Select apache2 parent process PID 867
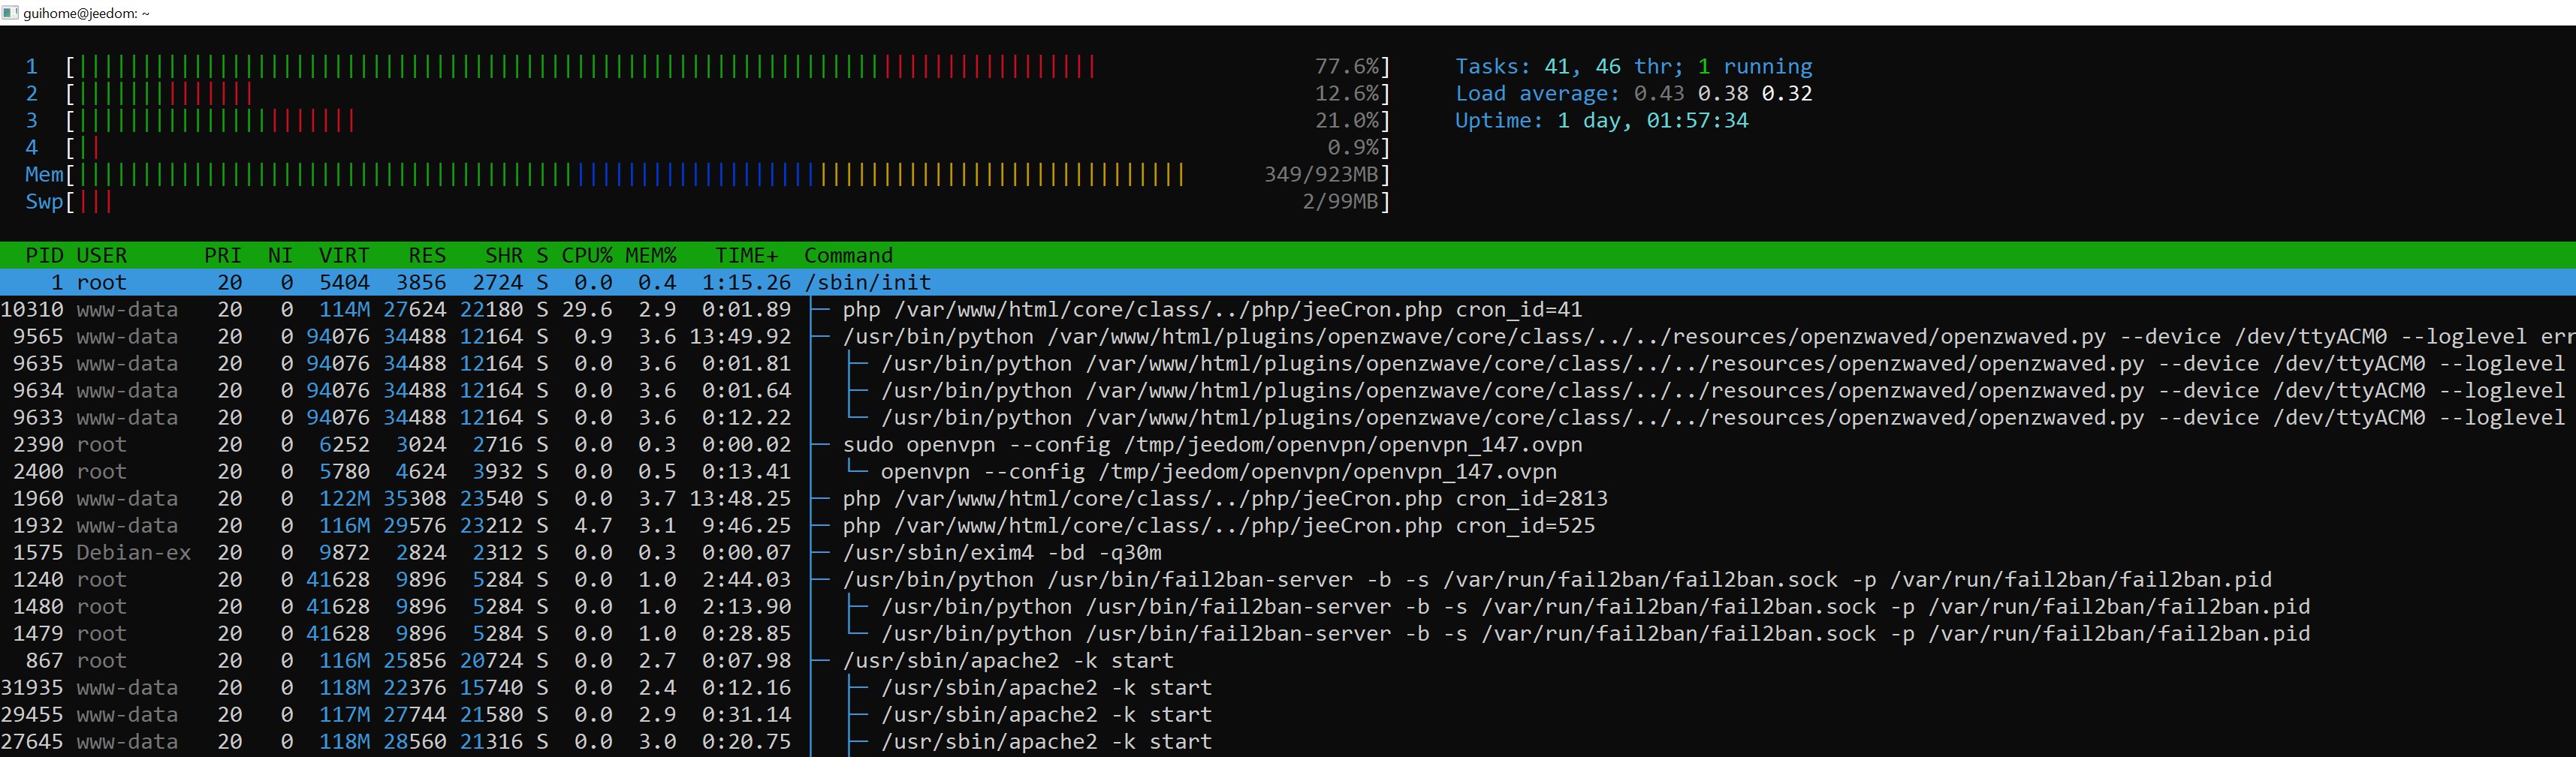The image size is (2576, 757). (1288, 660)
